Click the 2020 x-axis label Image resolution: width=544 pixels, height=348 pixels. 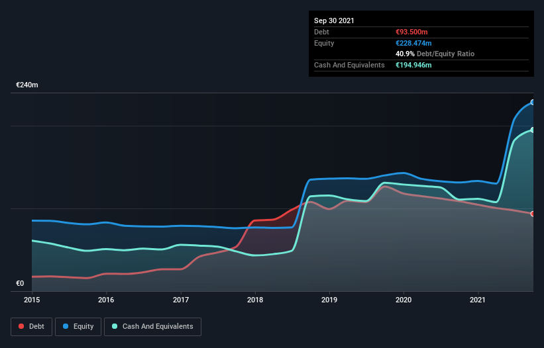404,300
